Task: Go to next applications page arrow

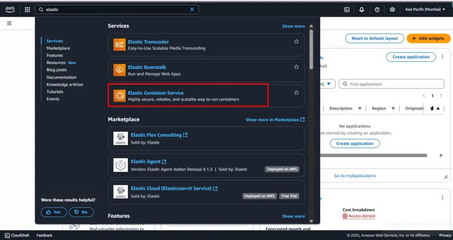Action: click(x=441, y=96)
